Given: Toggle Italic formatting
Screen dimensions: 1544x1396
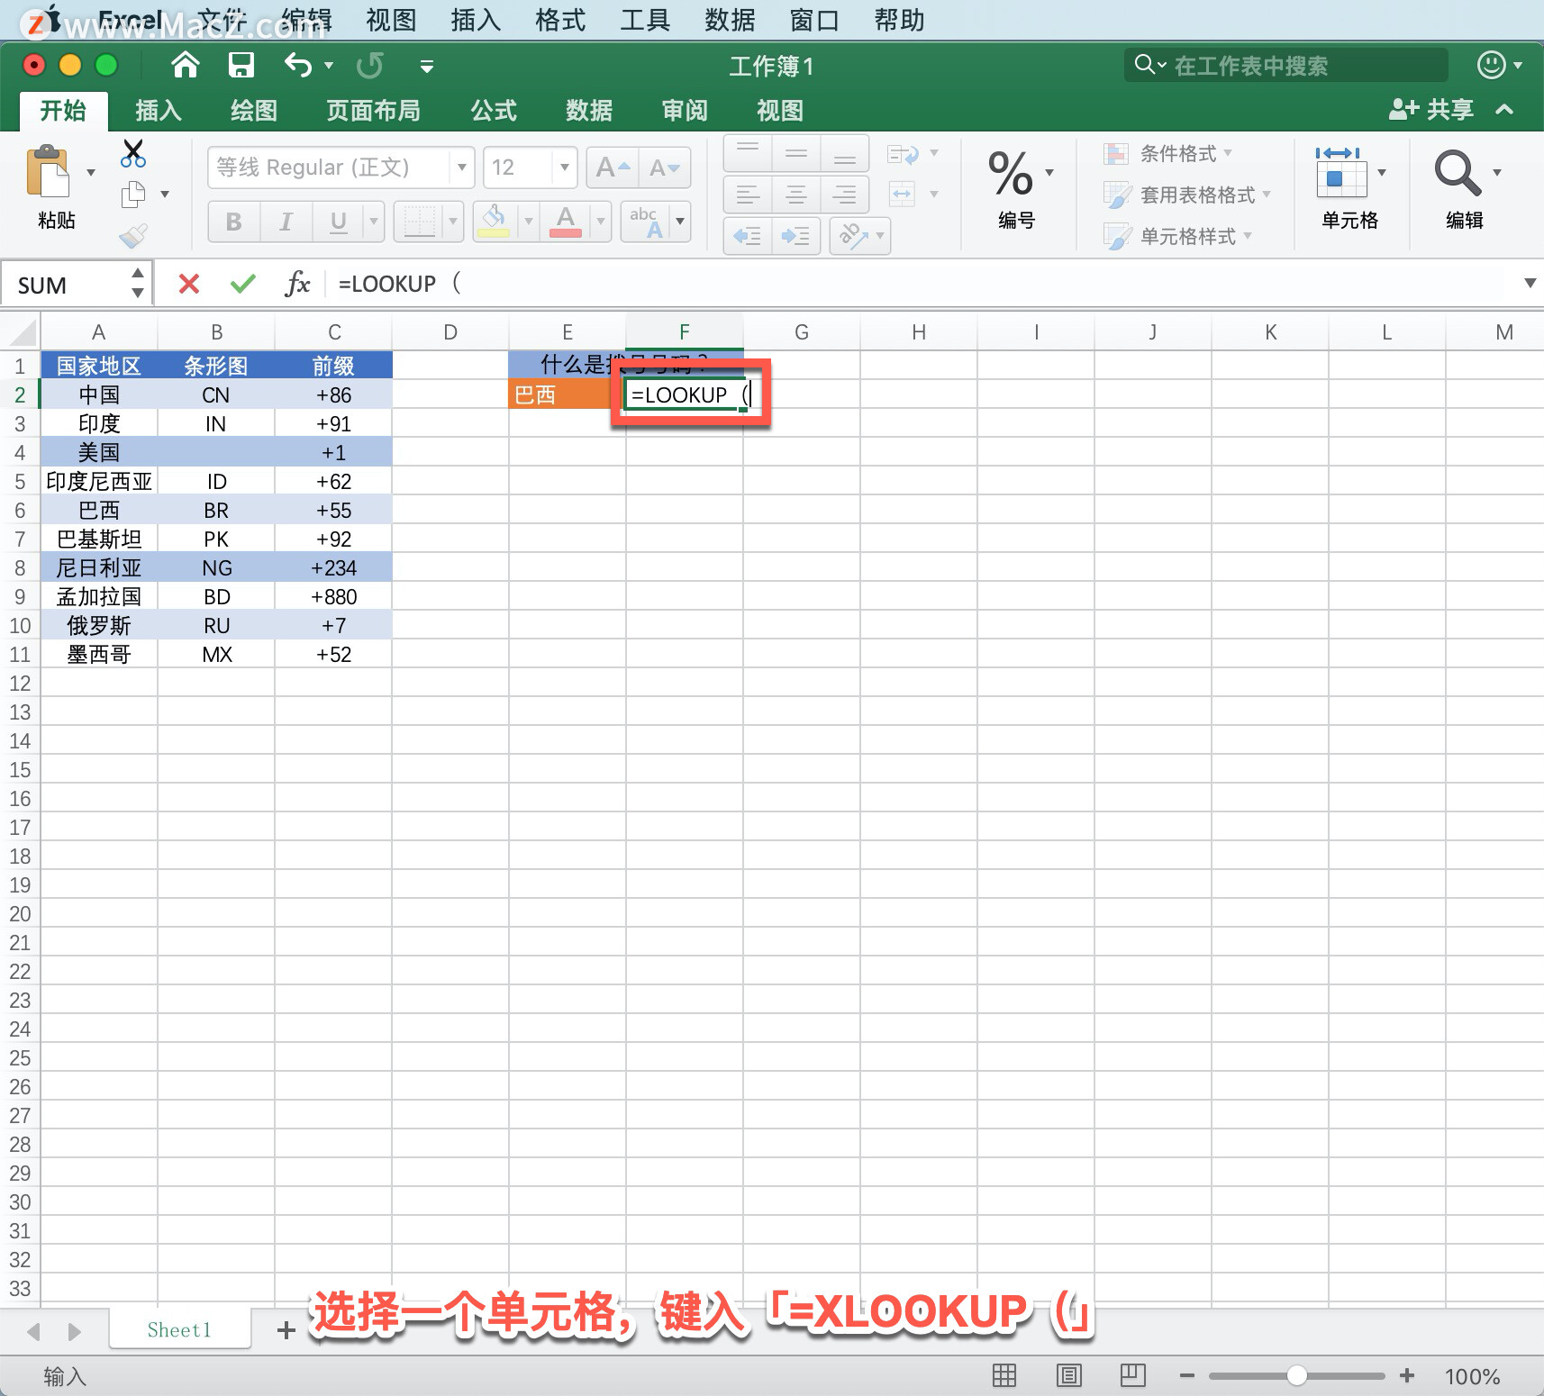Looking at the screenshot, I should (286, 222).
